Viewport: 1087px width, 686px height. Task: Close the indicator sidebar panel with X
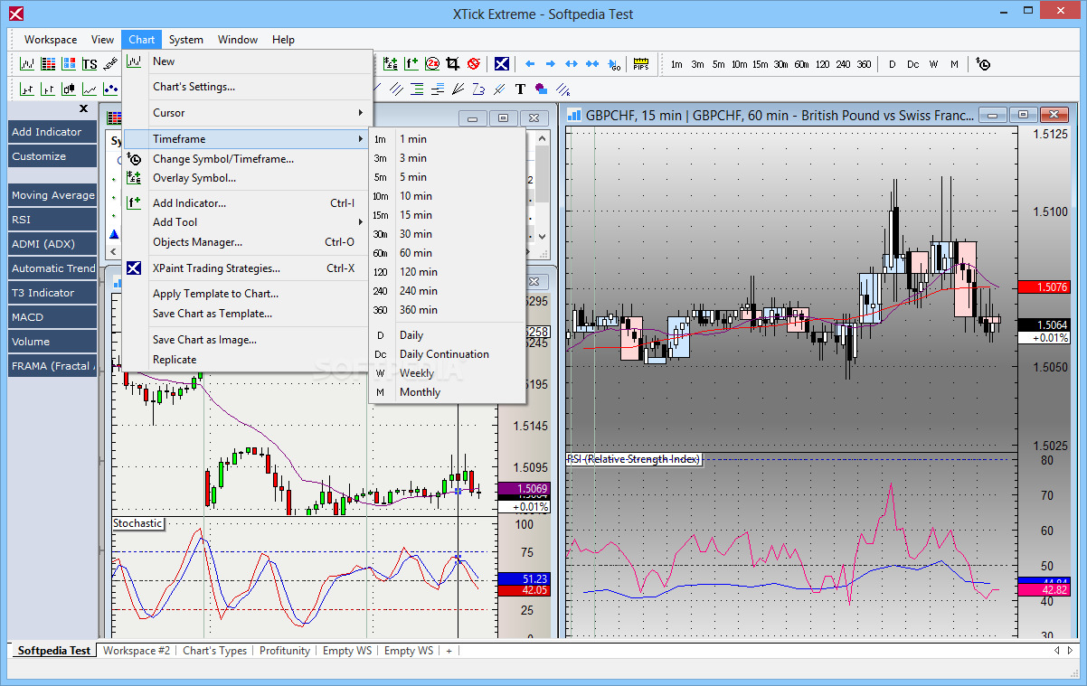click(x=84, y=108)
